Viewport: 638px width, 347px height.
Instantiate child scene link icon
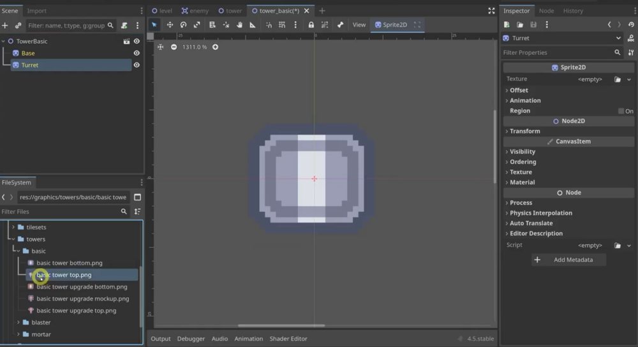click(x=18, y=26)
